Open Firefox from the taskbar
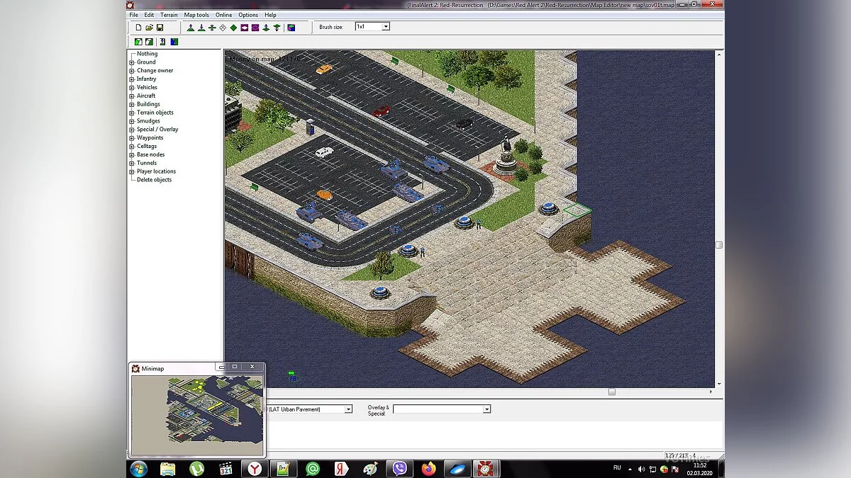Viewport: 851px width, 478px height. [x=429, y=468]
